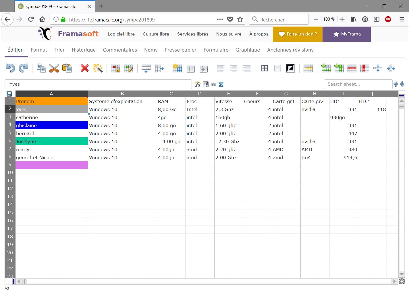
Task: Turn cell borders off
Action: point(277,68)
